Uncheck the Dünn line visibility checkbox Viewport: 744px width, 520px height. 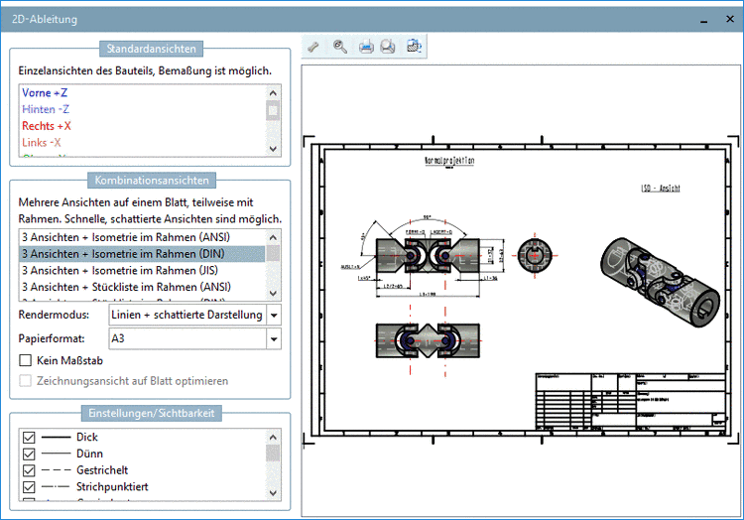point(29,455)
